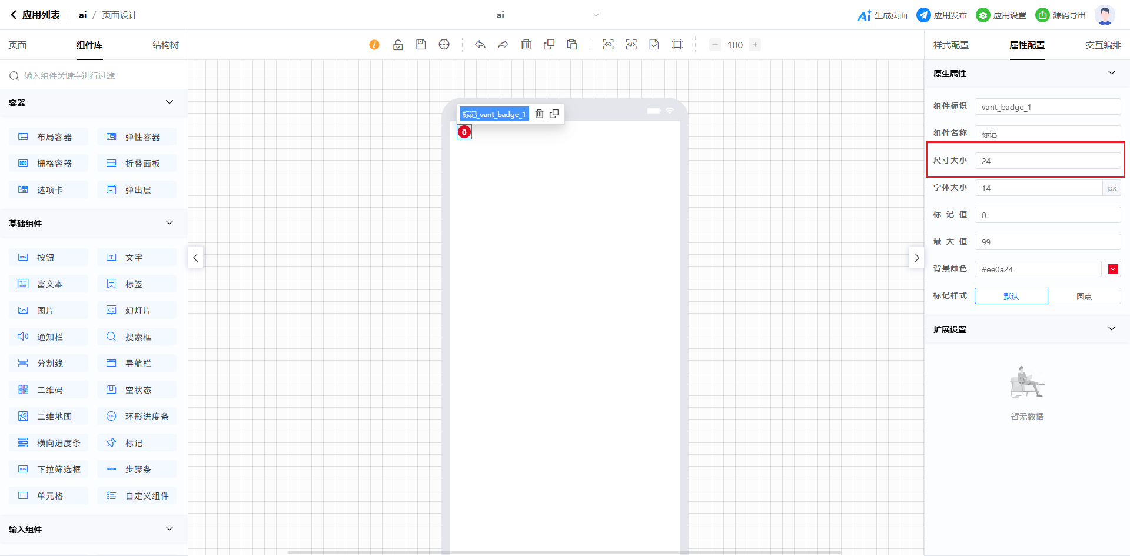Image resolution: width=1130 pixels, height=556 pixels.
Task: Click the toolbar unlock icon
Action: click(398, 45)
